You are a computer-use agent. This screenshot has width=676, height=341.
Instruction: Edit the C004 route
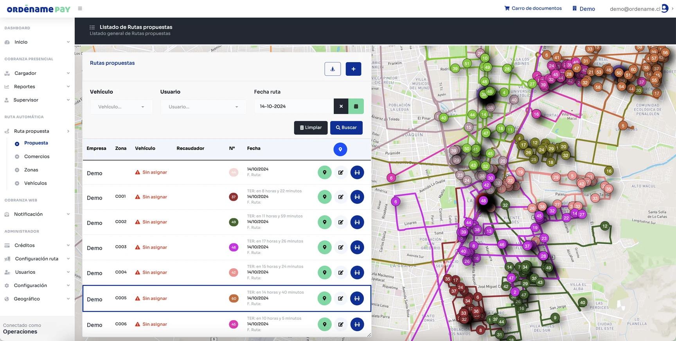pos(341,273)
